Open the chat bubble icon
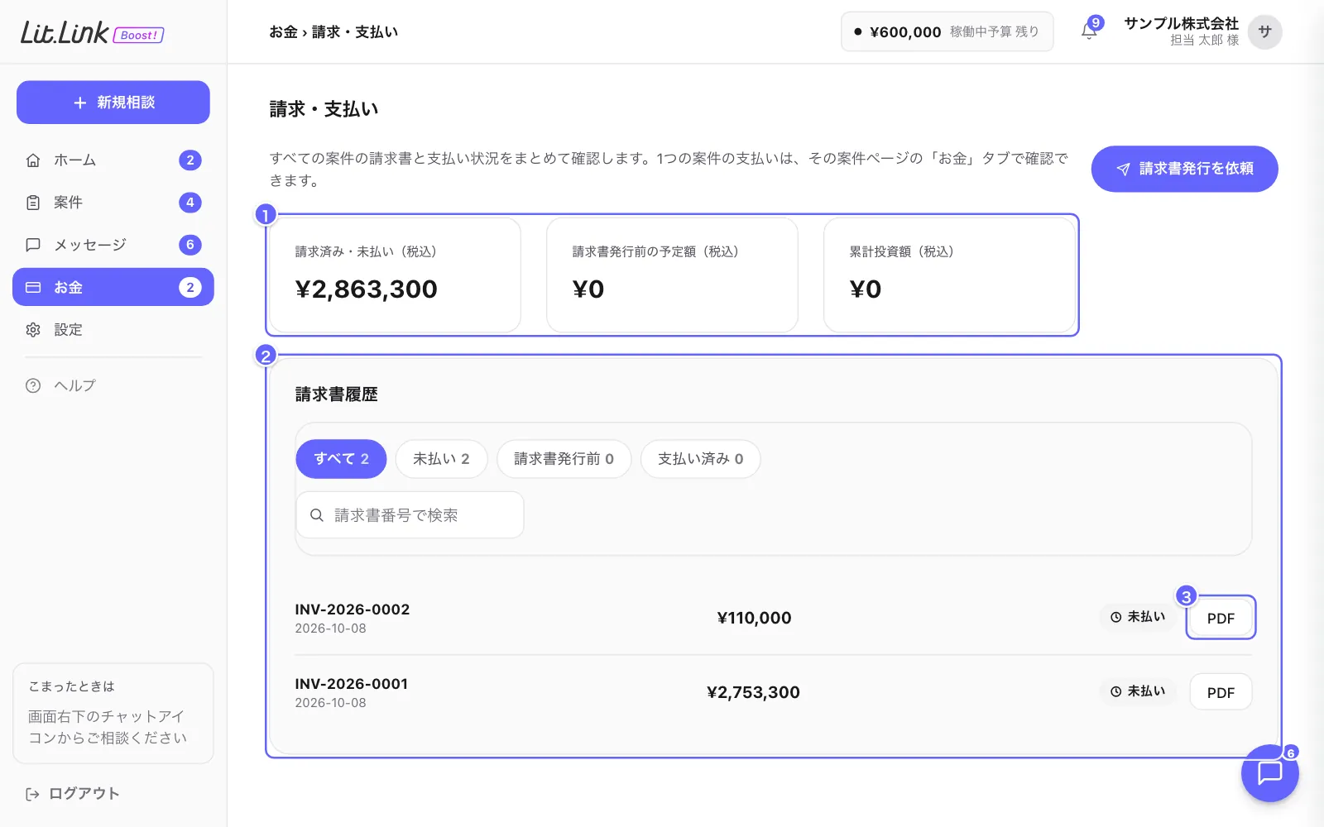Screen dimensions: 1324x827 click(x=1269, y=773)
